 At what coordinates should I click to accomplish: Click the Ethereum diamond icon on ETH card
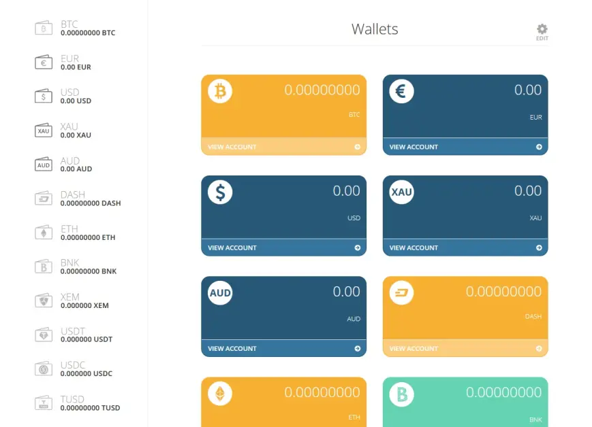pos(220,394)
